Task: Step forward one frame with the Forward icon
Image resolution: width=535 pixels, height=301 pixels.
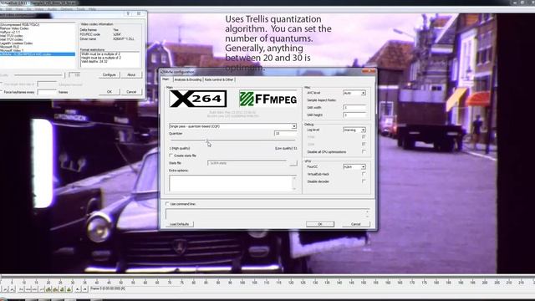Action: pyautogui.click(x=34, y=289)
